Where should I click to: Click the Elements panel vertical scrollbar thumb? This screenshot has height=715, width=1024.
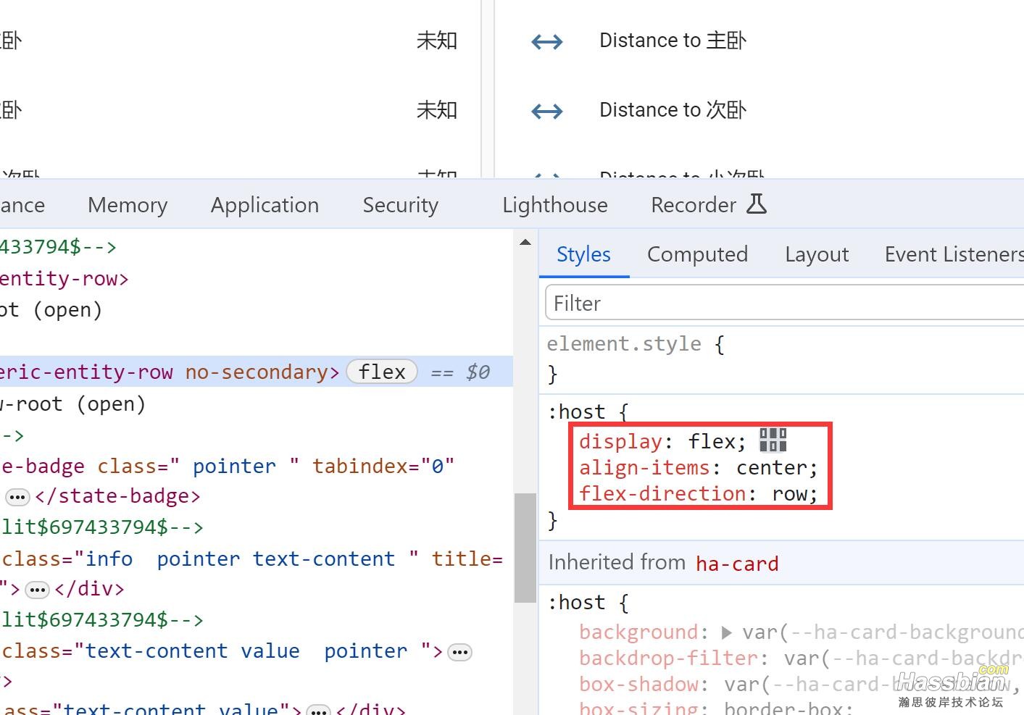525,548
